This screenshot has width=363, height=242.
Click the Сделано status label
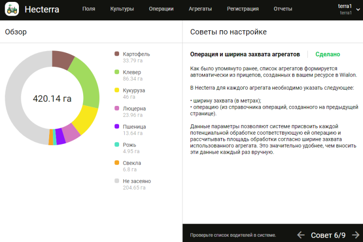[x=328, y=54]
